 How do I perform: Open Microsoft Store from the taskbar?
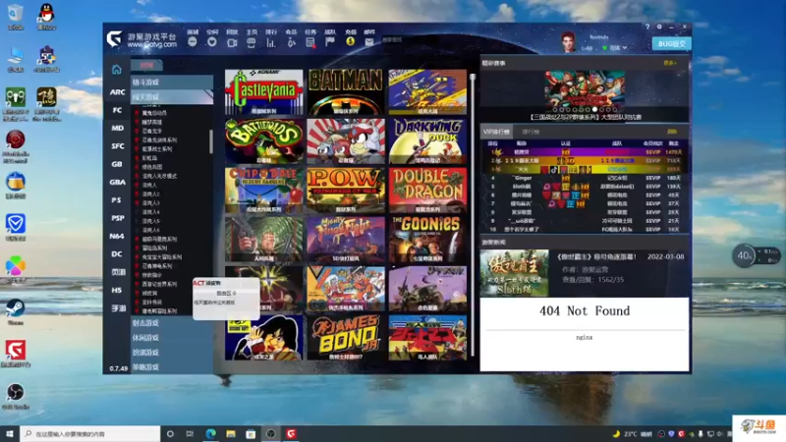pos(251,433)
